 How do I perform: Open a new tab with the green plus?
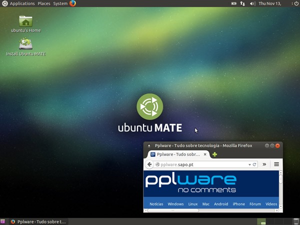(214, 154)
